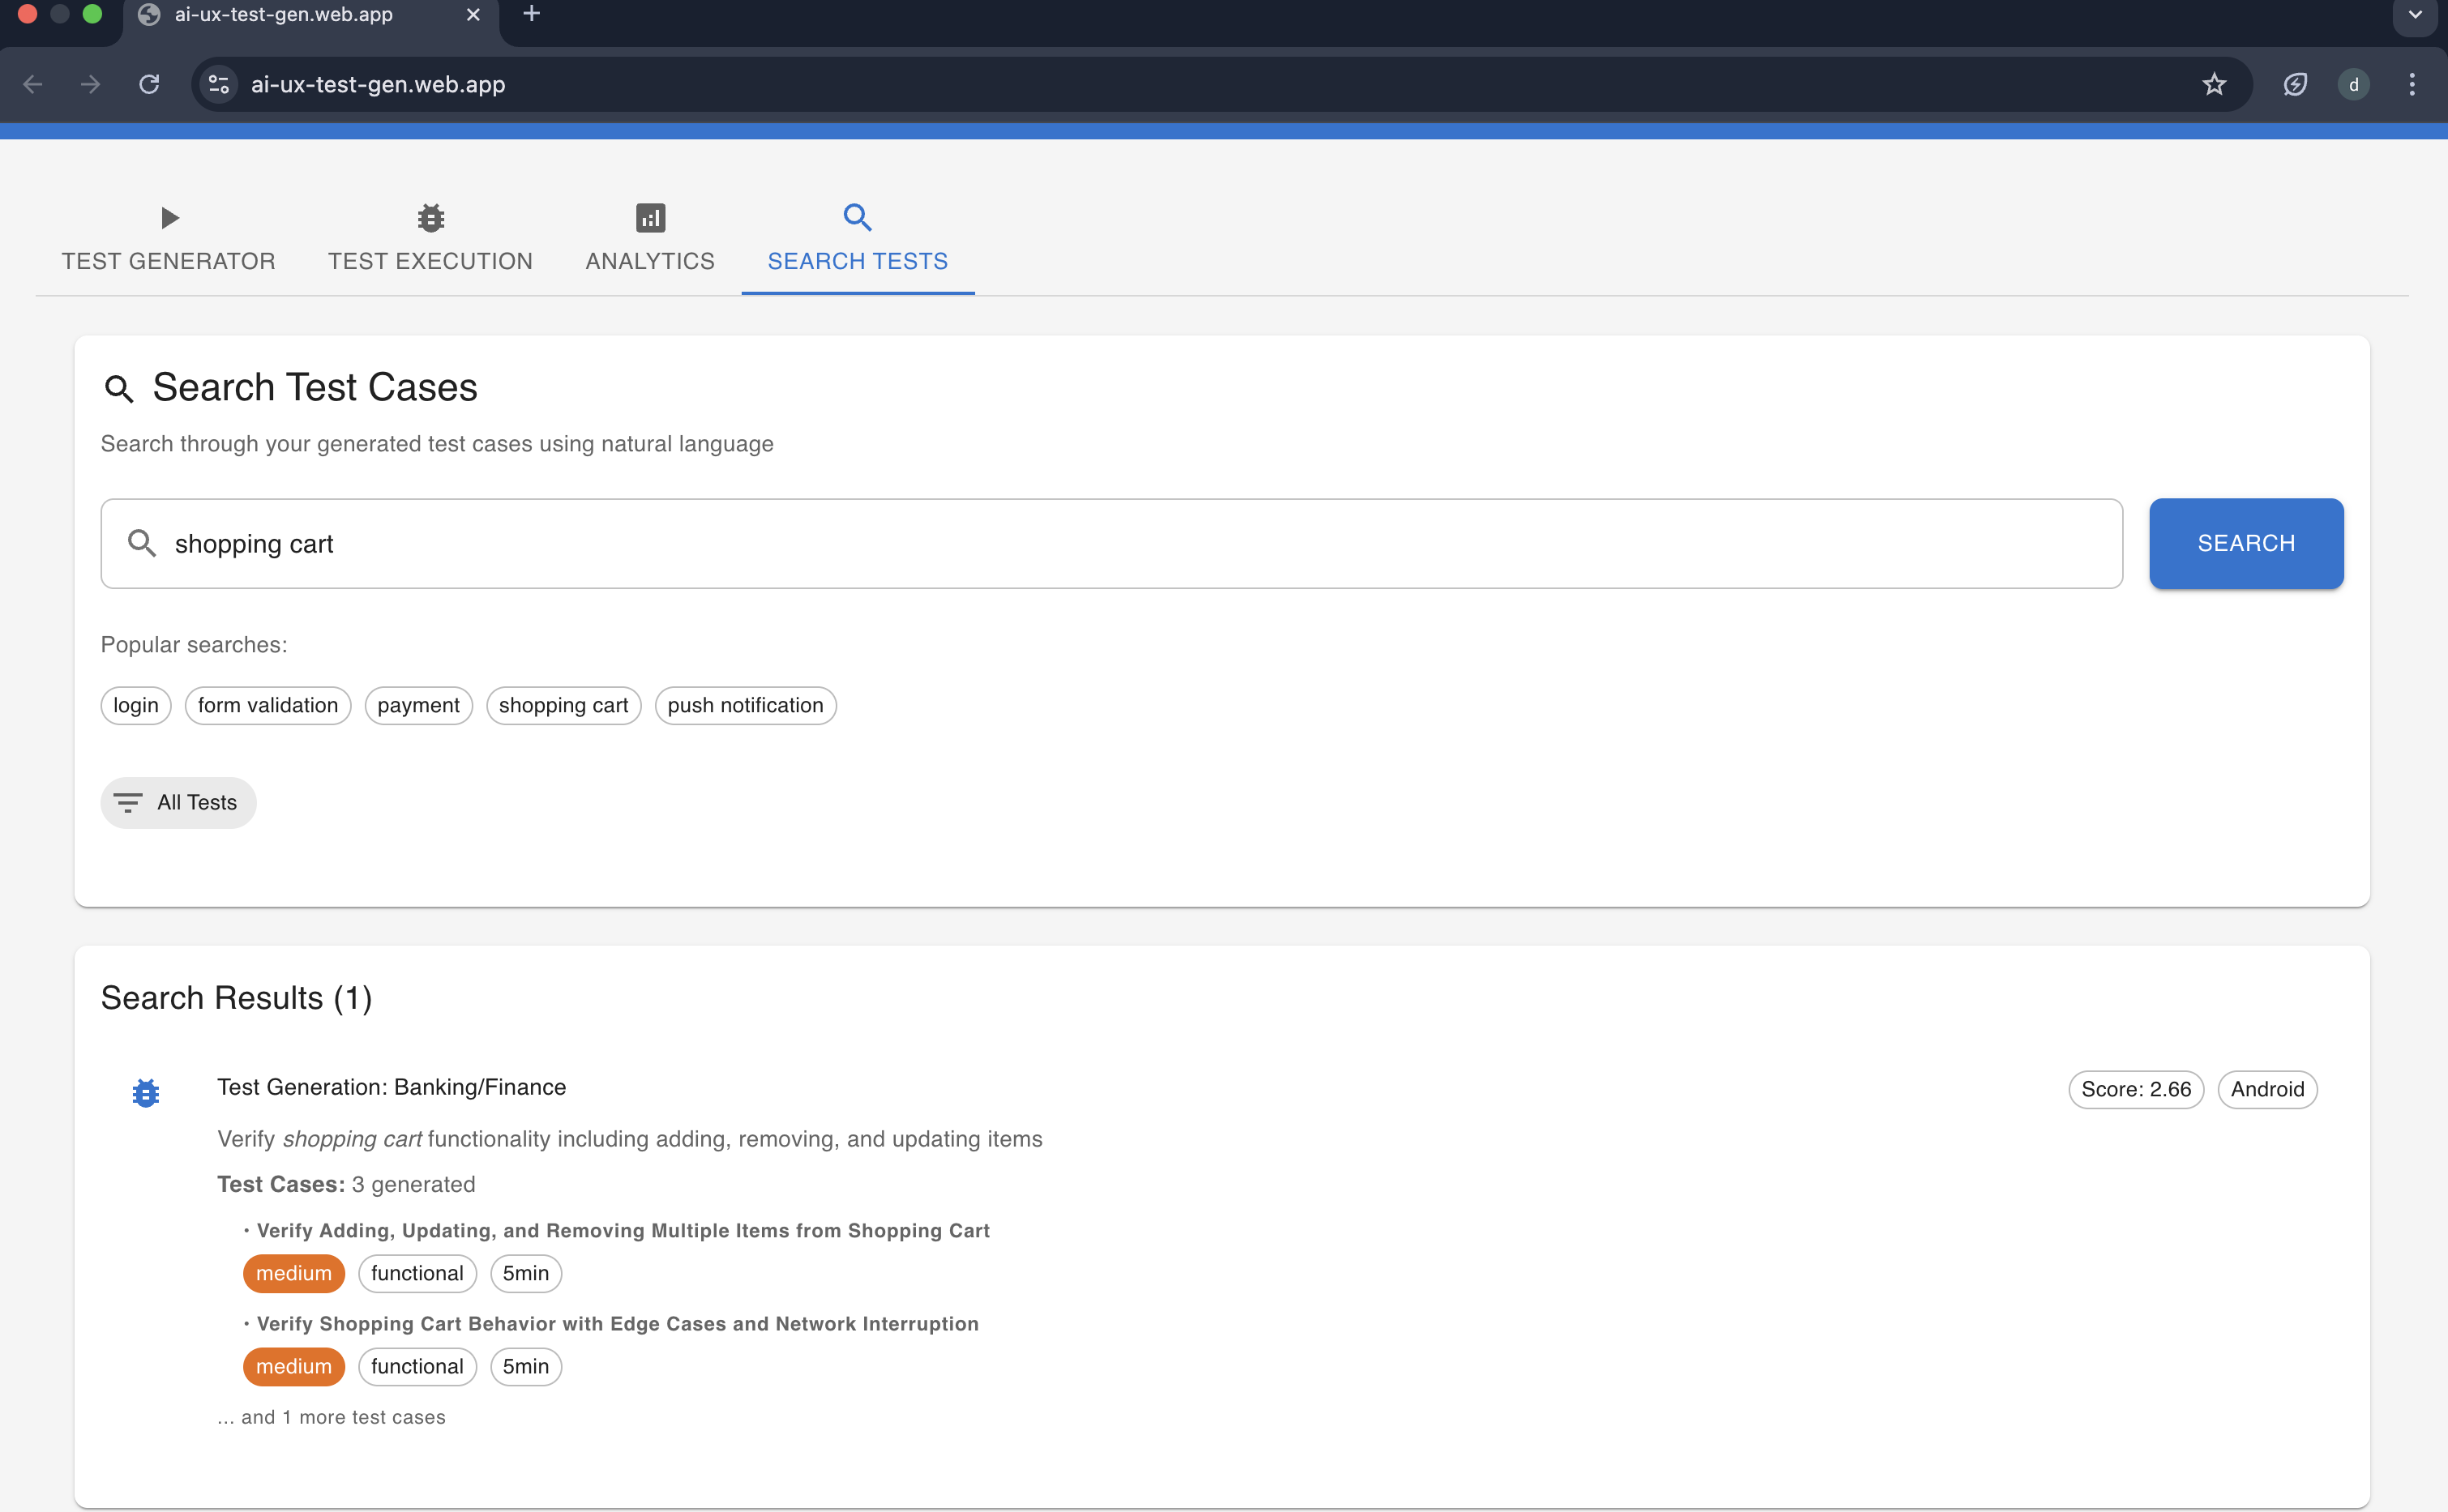Viewport: 2448px width, 1512px height.
Task: Click the Search Tests magnifier icon
Action: (x=858, y=217)
